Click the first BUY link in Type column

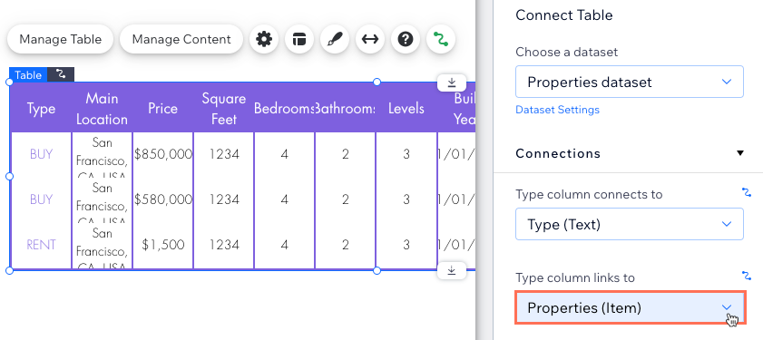tap(41, 154)
